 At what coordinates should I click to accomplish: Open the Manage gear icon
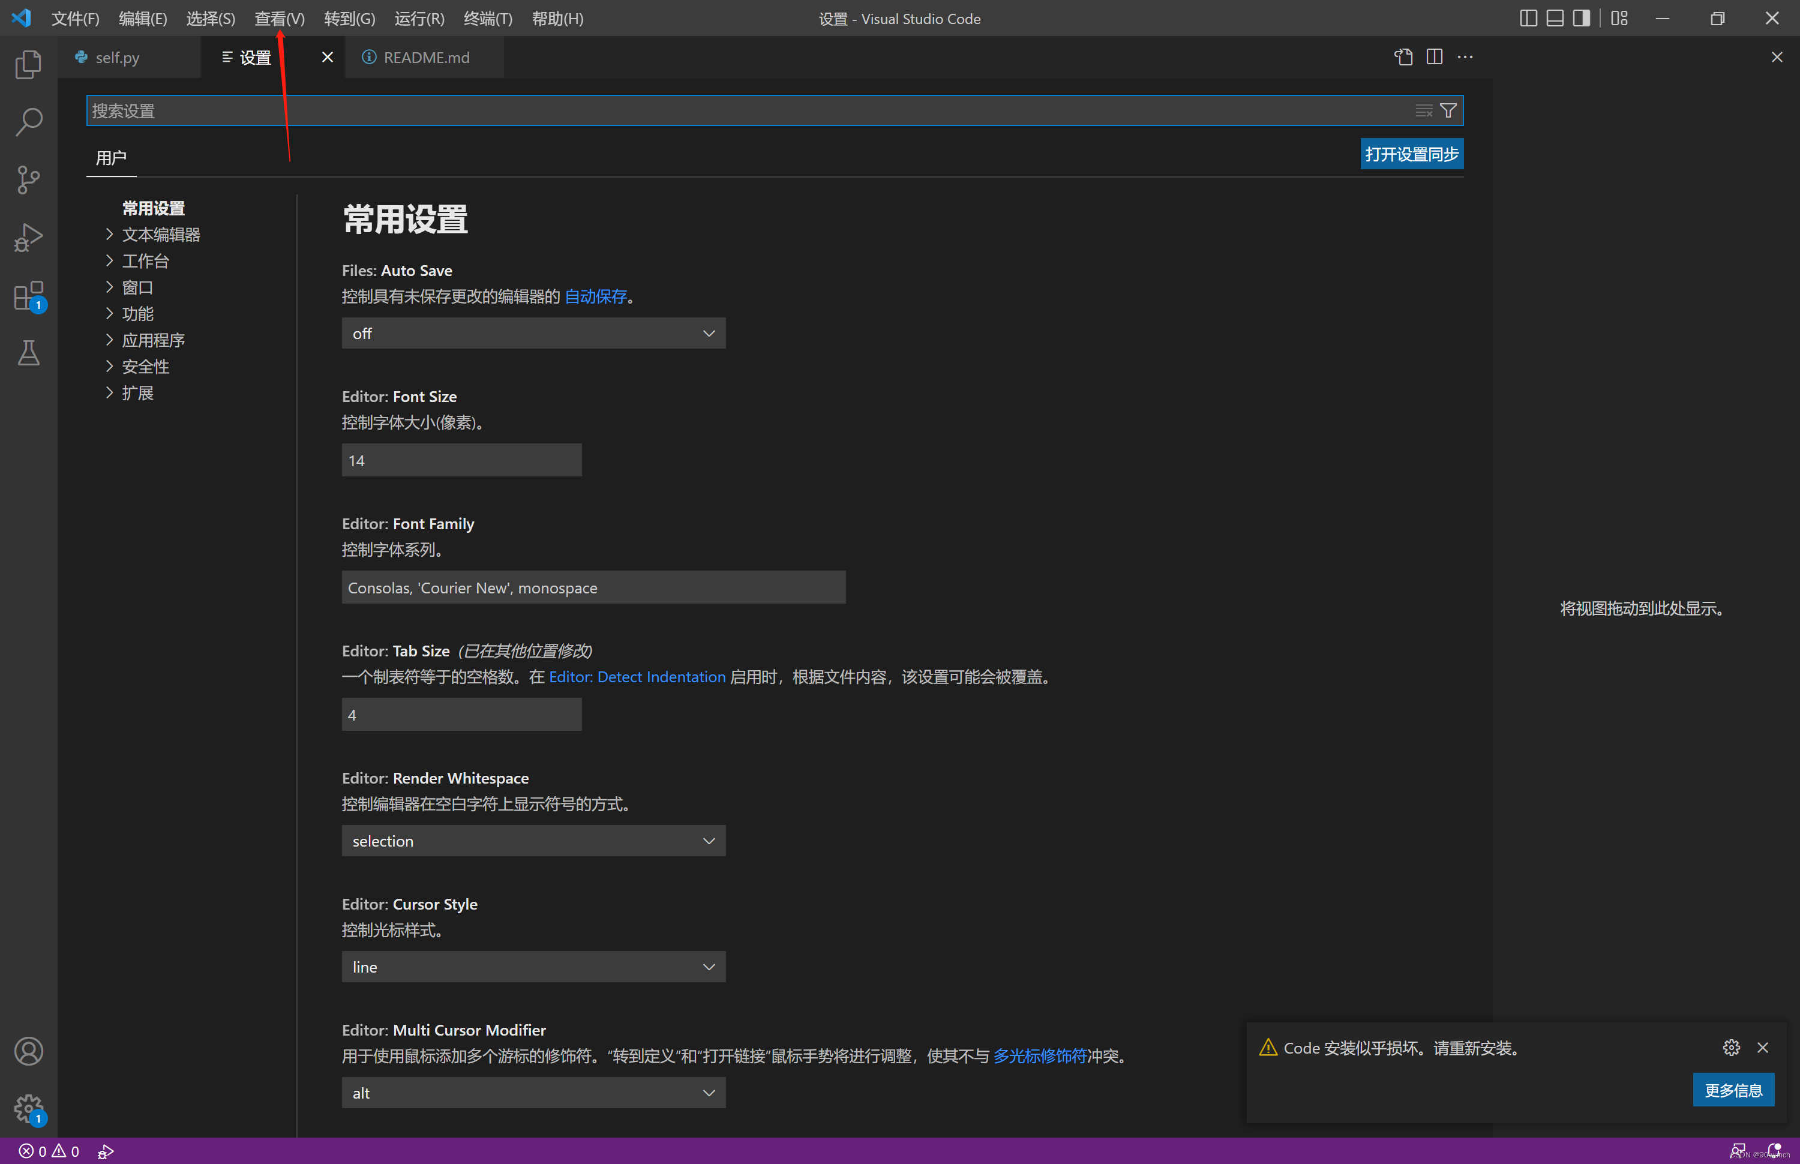[28, 1109]
